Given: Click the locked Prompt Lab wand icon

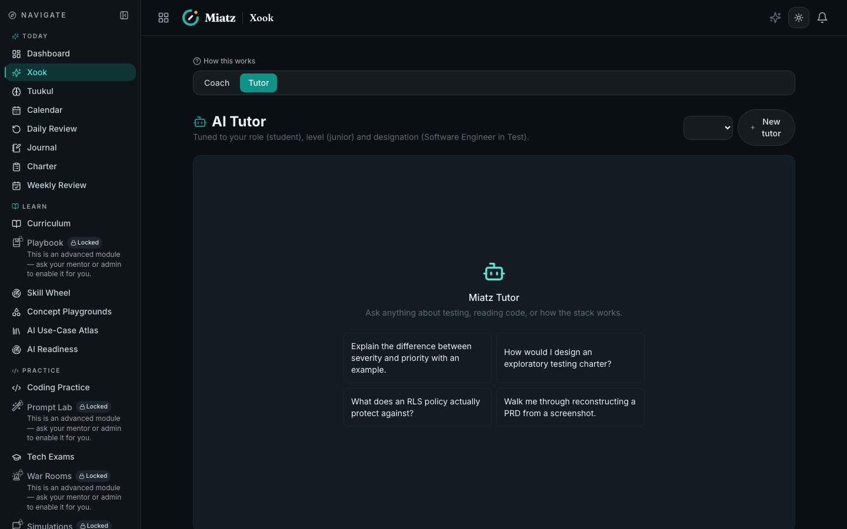Looking at the screenshot, I should pos(17,406).
